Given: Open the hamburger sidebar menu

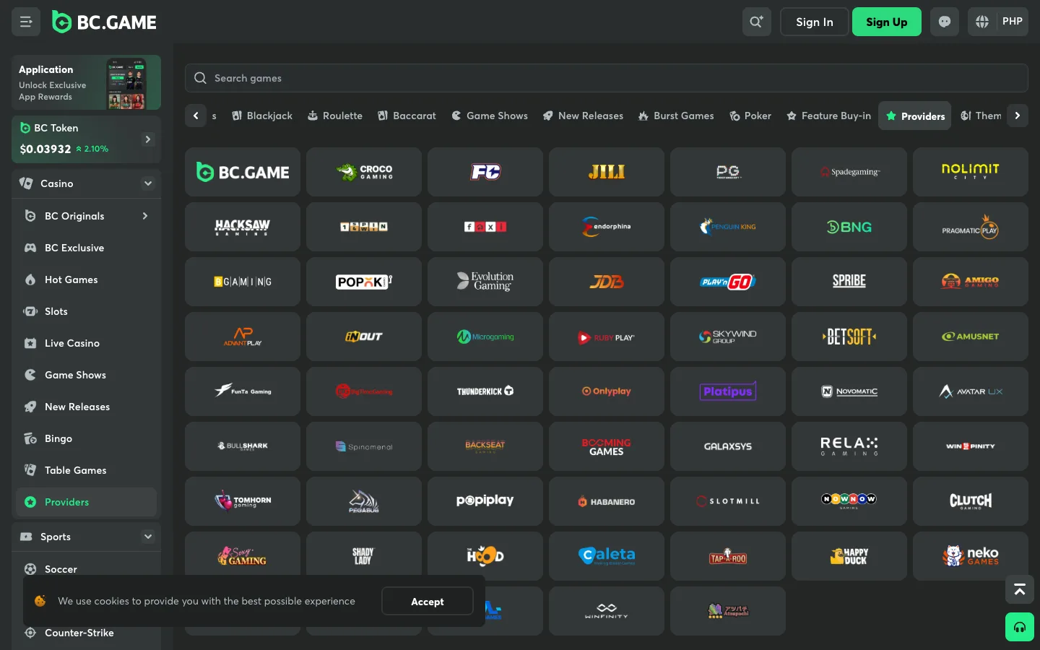Looking at the screenshot, I should (x=26, y=22).
